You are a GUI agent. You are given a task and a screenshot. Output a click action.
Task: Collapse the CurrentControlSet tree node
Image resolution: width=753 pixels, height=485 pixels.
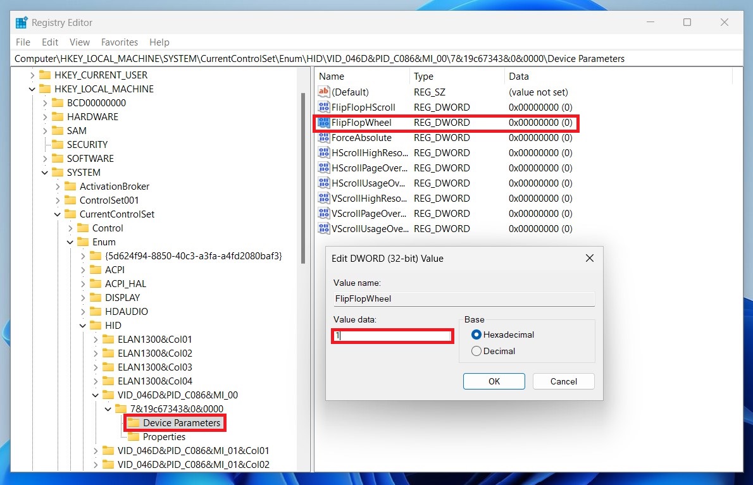[57, 214]
